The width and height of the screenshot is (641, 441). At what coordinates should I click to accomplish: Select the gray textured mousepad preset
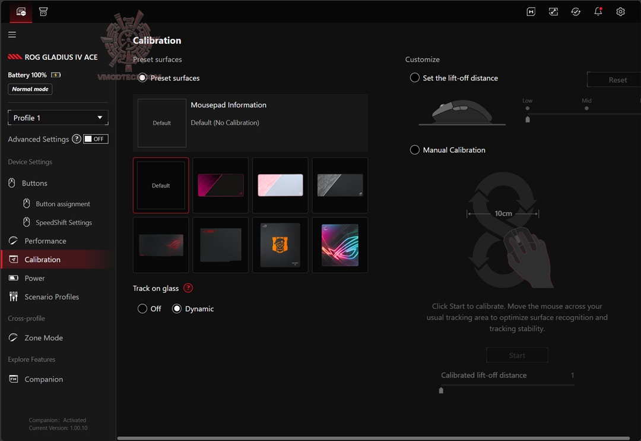point(340,186)
